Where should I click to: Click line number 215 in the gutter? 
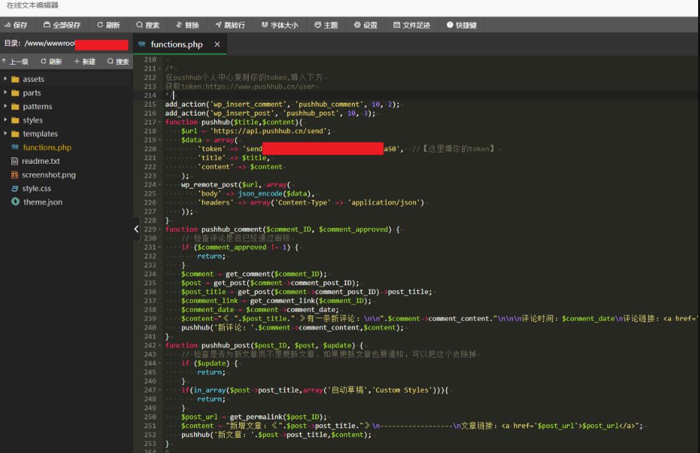pyautogui.click(x=150, y=104)
